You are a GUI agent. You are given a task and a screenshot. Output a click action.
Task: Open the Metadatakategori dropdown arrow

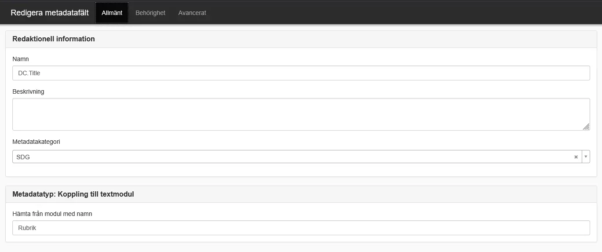click(586, 157)
